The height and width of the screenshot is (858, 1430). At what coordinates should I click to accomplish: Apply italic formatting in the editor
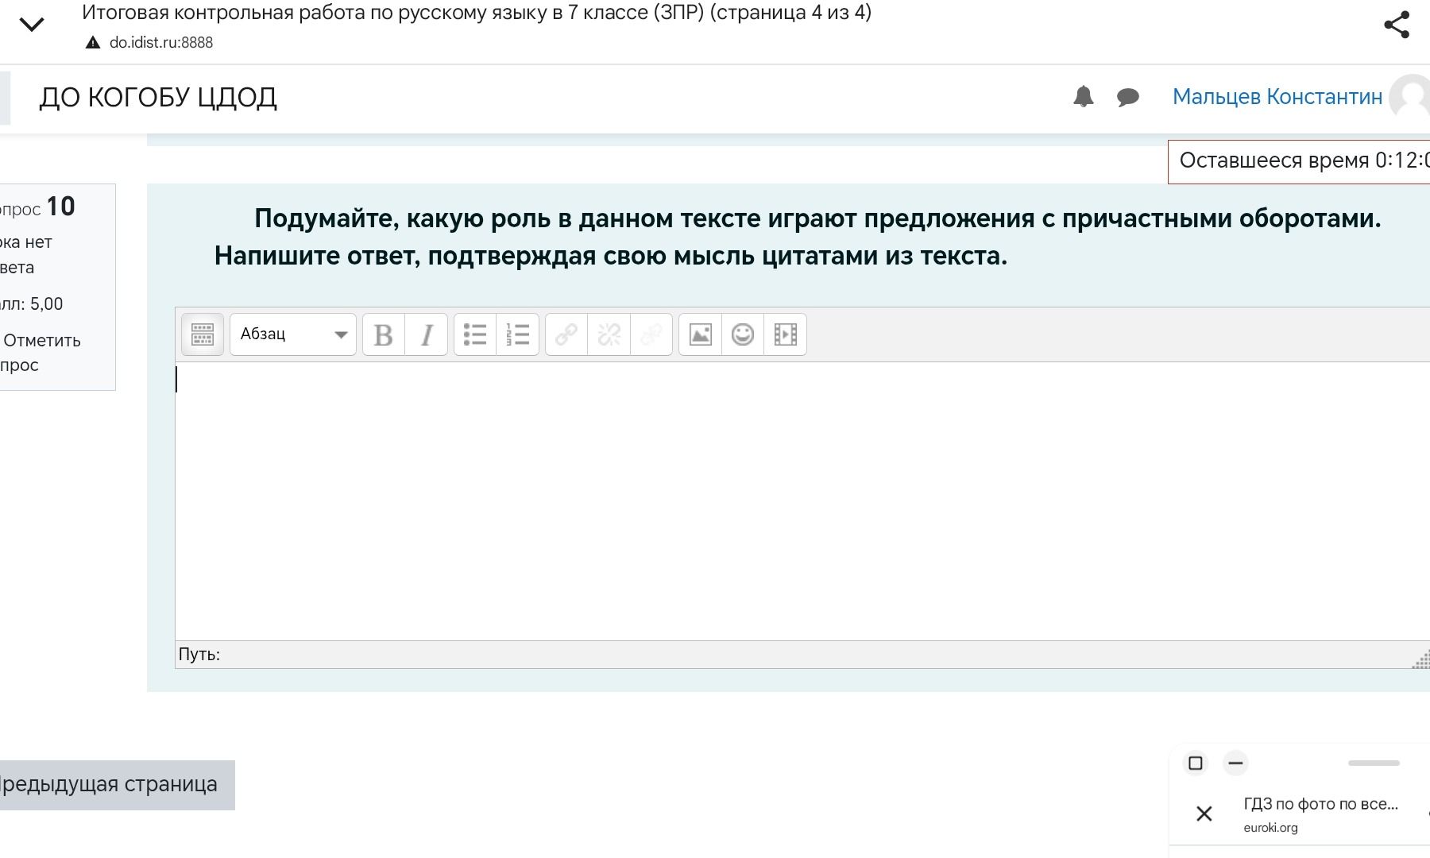[427, 334]
